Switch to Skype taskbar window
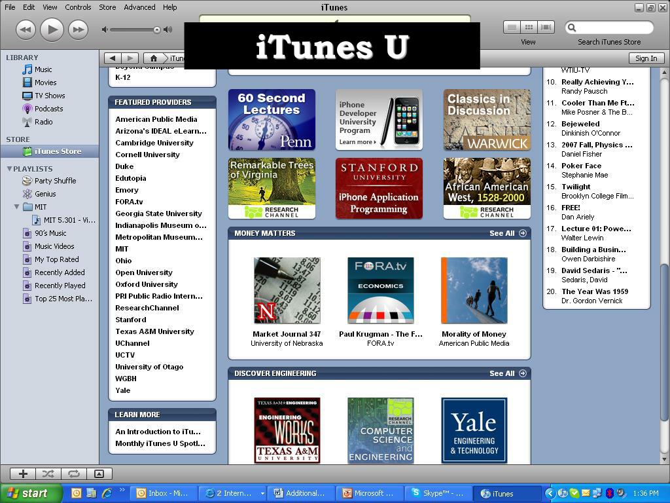 [438, 493]
